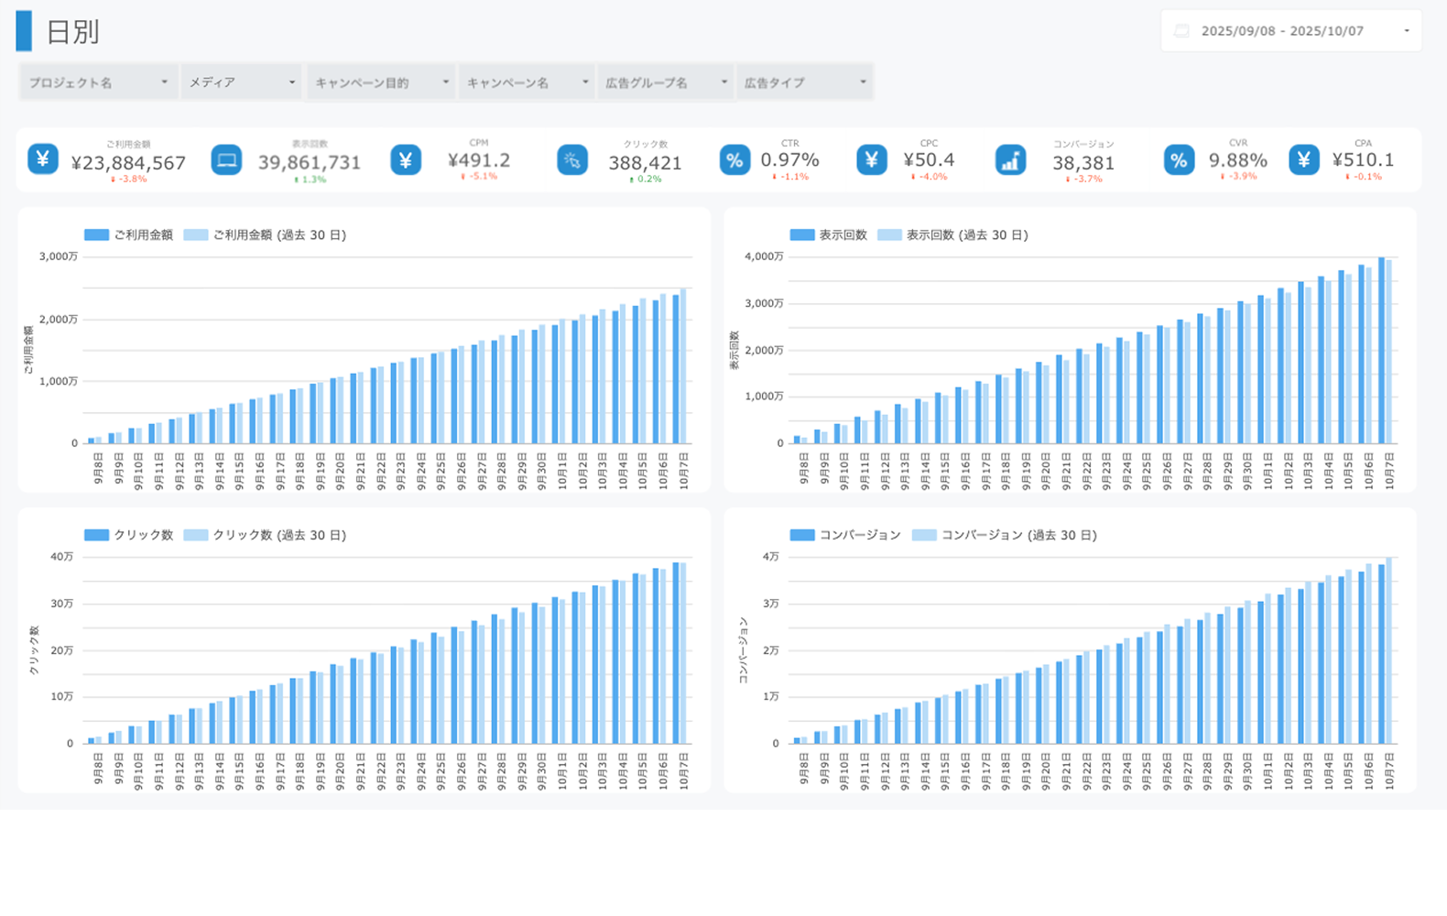Click the bar chart icon for コンバージョン
The height and width of the screenshot is (916, 1447).
coord(1010,160)
